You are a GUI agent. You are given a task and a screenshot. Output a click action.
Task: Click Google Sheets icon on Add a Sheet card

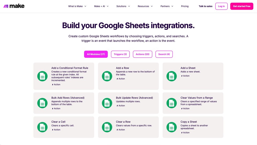tap(172, 76)
